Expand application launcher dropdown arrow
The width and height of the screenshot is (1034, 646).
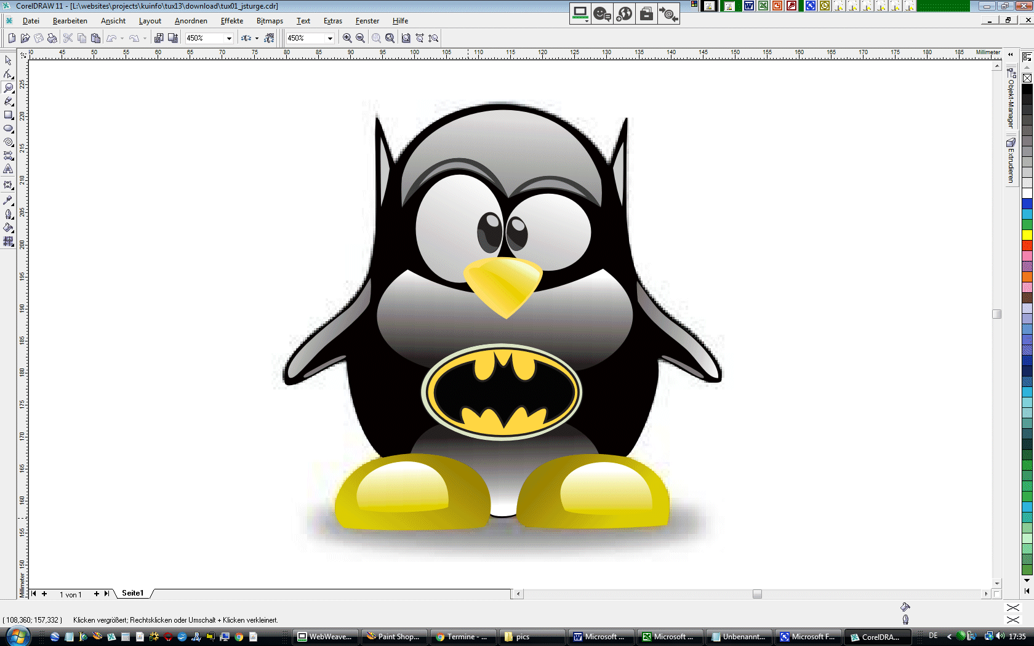(257, 38)
